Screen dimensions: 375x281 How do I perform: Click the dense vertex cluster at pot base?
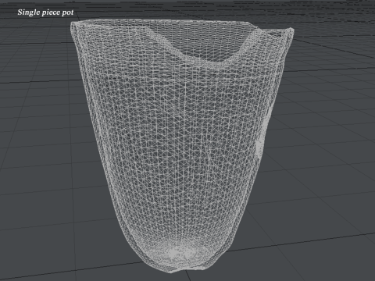tap(180, 253)
